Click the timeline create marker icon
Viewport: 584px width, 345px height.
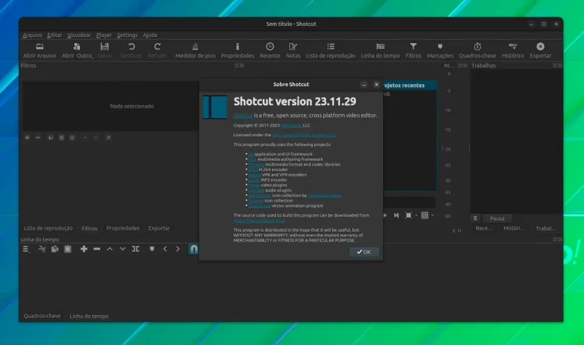tap(152, 249)
